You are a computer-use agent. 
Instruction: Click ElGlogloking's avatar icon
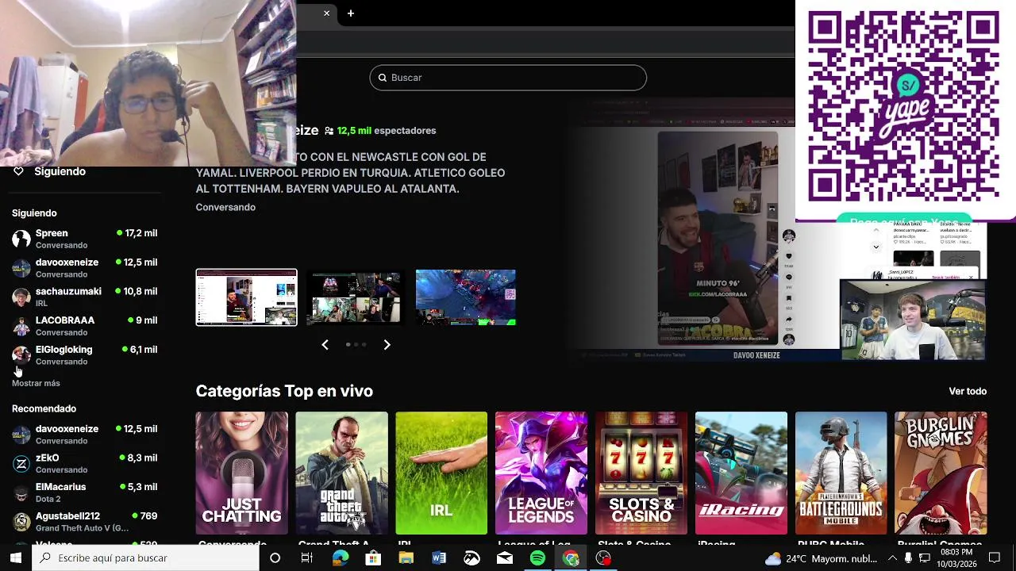tap(21, 355)
